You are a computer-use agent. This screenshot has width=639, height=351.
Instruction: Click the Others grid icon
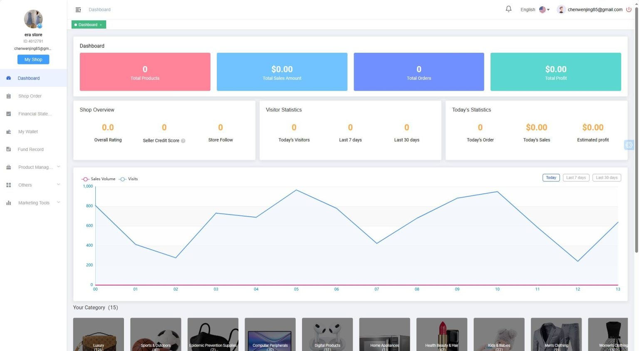point(8,185)
